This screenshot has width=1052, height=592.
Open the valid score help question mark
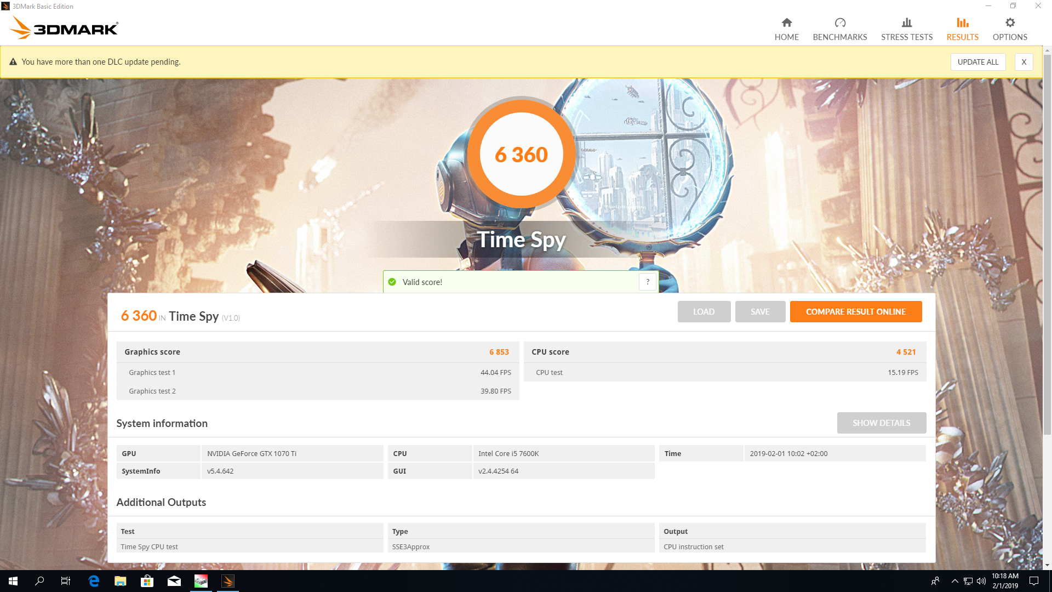(x=647, y=282)
